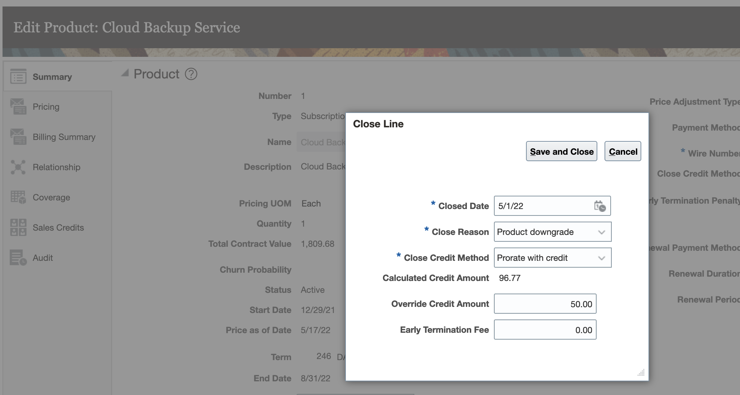Click the Audit sidebar icon
The image size is (740, 395).
(x=18, y=258)
